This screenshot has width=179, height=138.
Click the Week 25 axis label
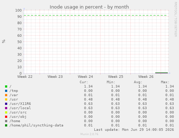[116, 77]
